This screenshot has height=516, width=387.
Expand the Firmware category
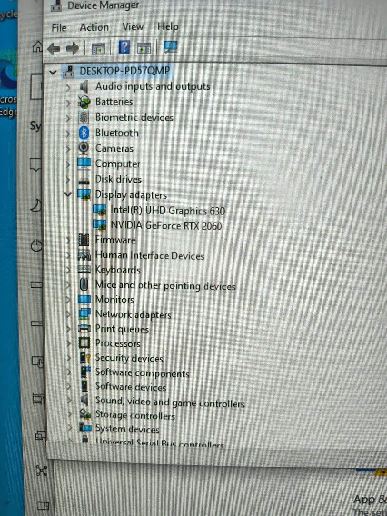[x=68, y=240]
